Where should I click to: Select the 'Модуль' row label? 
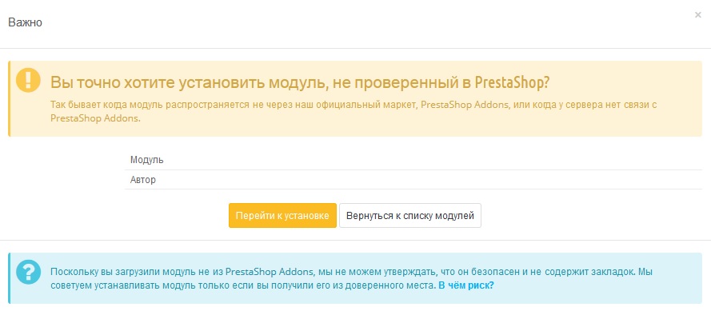pyautogui.click(x=146, y=160)
